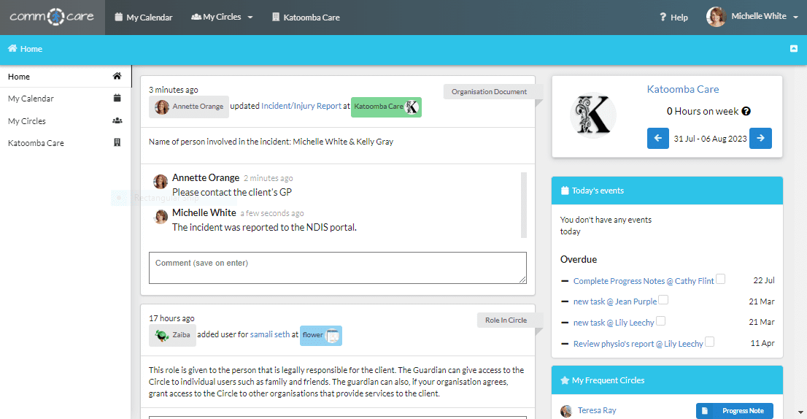Viewport: 807px width, 419px height.
Task: Click the CommCare logo
Action: (x=52, y=17)
